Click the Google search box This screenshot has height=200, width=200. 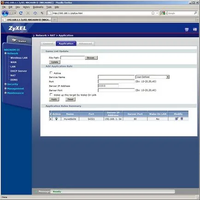180,13
